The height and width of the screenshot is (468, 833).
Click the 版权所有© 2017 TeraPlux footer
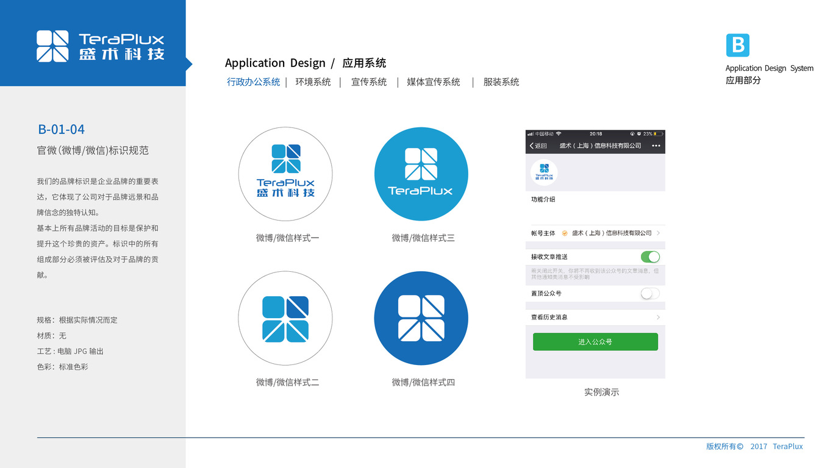755,447
